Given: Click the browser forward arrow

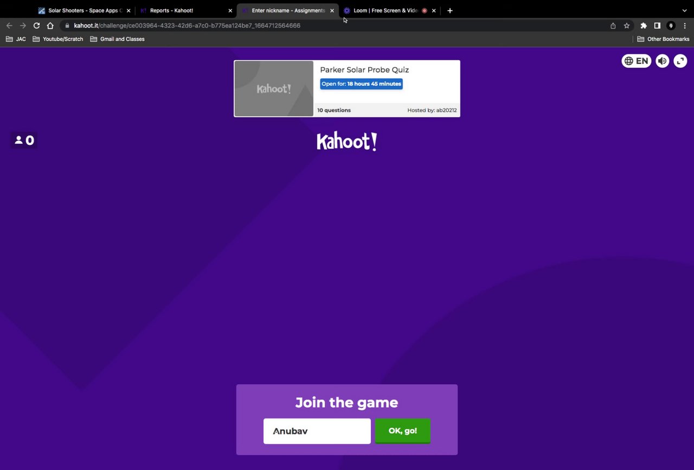Looking at the screenshot, I should 23,26.
